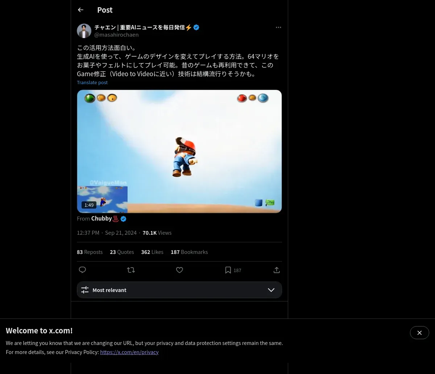Expand the Most relevant sort dropdown
Image resolution: width=435 pixels, height=374 pixels.
[x=179, y=290]
